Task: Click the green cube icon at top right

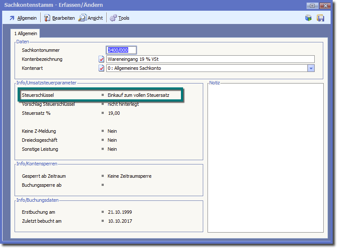Action: tap(308, 18)
